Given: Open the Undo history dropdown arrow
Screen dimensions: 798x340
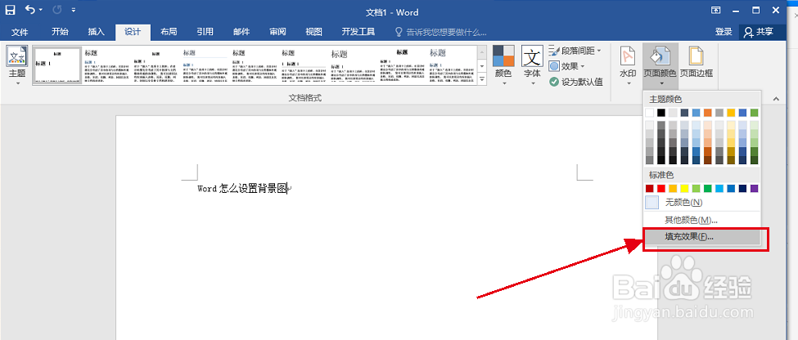Looking at the screenshot, I should tap(41, 10).
